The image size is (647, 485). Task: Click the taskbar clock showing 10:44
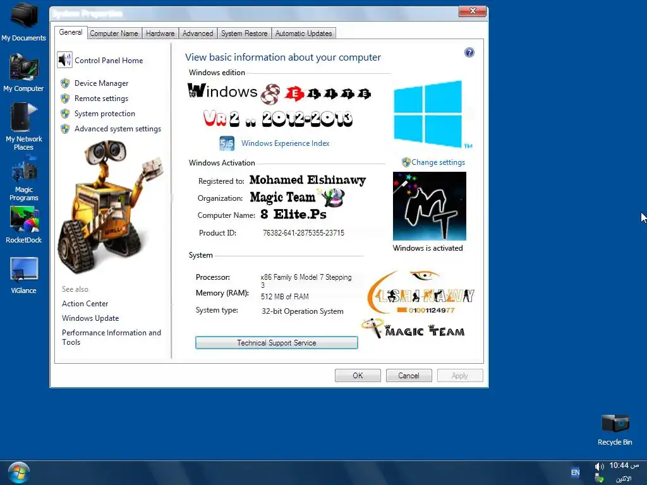624,465
